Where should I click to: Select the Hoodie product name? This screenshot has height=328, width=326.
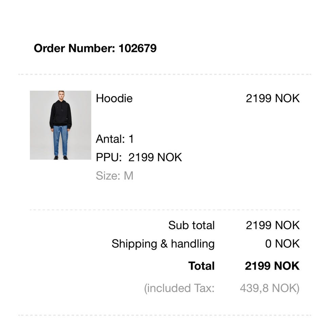point(114,98)
